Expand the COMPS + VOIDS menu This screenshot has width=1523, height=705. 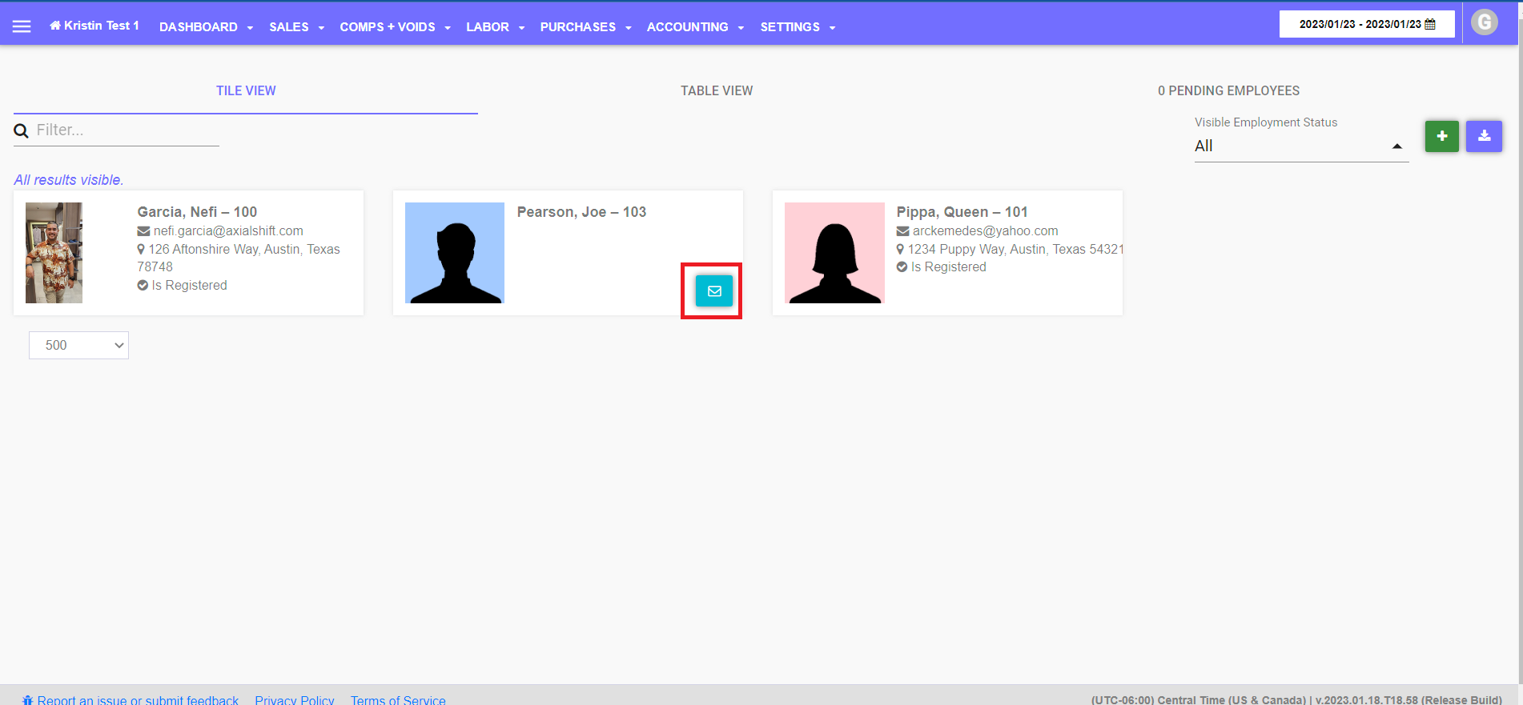[x=395, y=27]
